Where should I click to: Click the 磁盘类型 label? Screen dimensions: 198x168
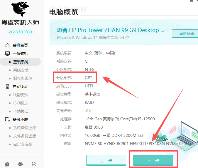[64, 94]
